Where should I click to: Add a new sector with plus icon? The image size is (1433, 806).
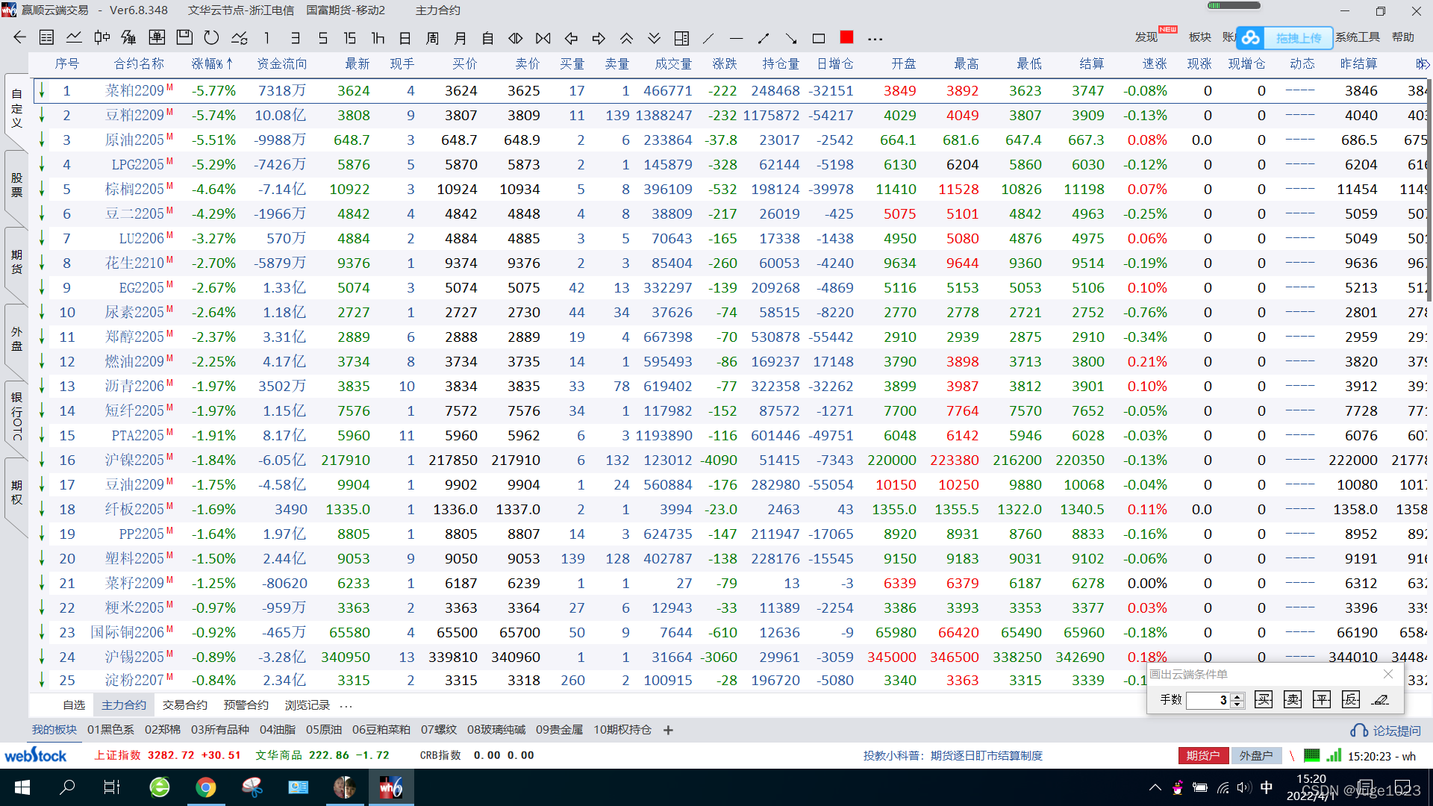click(668, 730)
